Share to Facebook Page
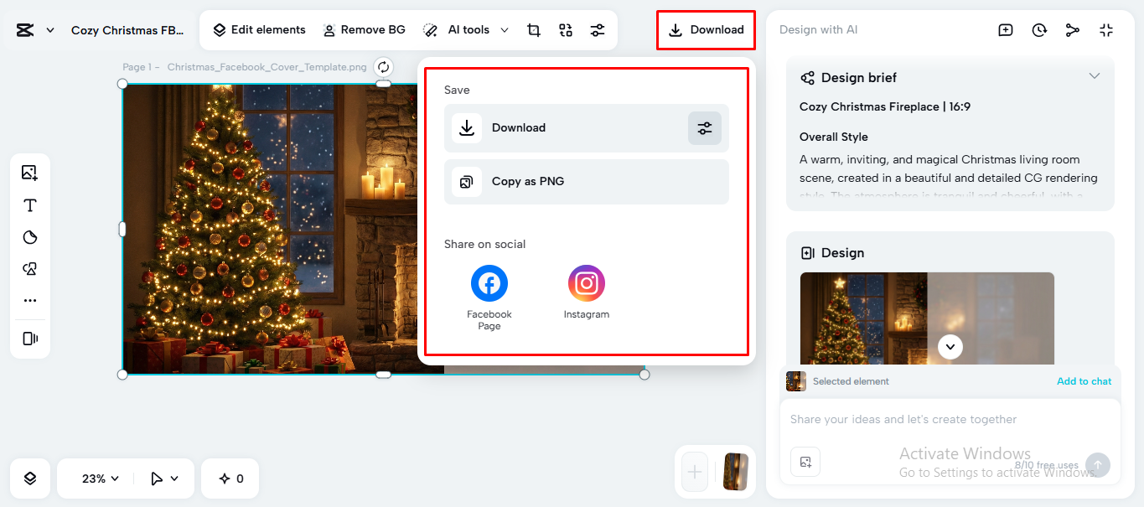1144x507 pixels. 489,297
